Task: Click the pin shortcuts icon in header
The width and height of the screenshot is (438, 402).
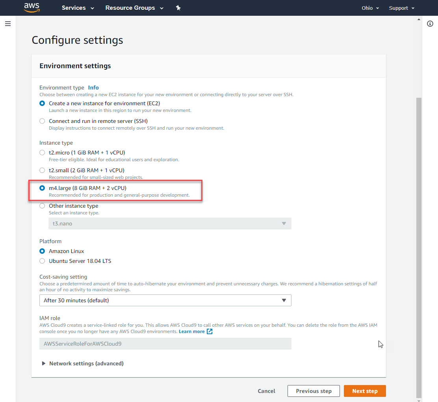Action: coord(178,8)
